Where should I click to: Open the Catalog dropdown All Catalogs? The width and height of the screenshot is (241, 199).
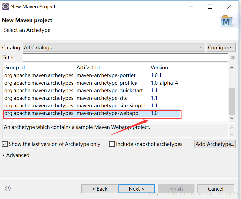[x=114, y=47]
